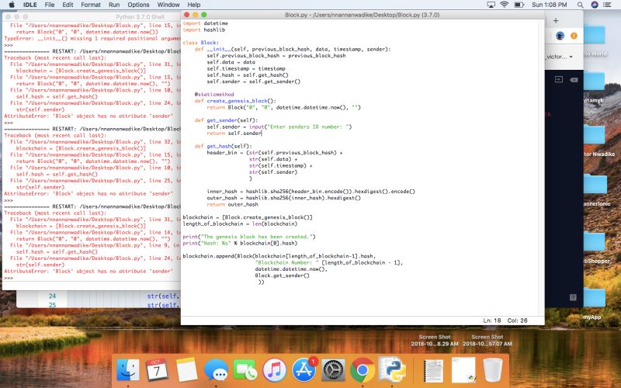
Task: Click the profile avatar in browser window
Action: (x=560, y=36)
